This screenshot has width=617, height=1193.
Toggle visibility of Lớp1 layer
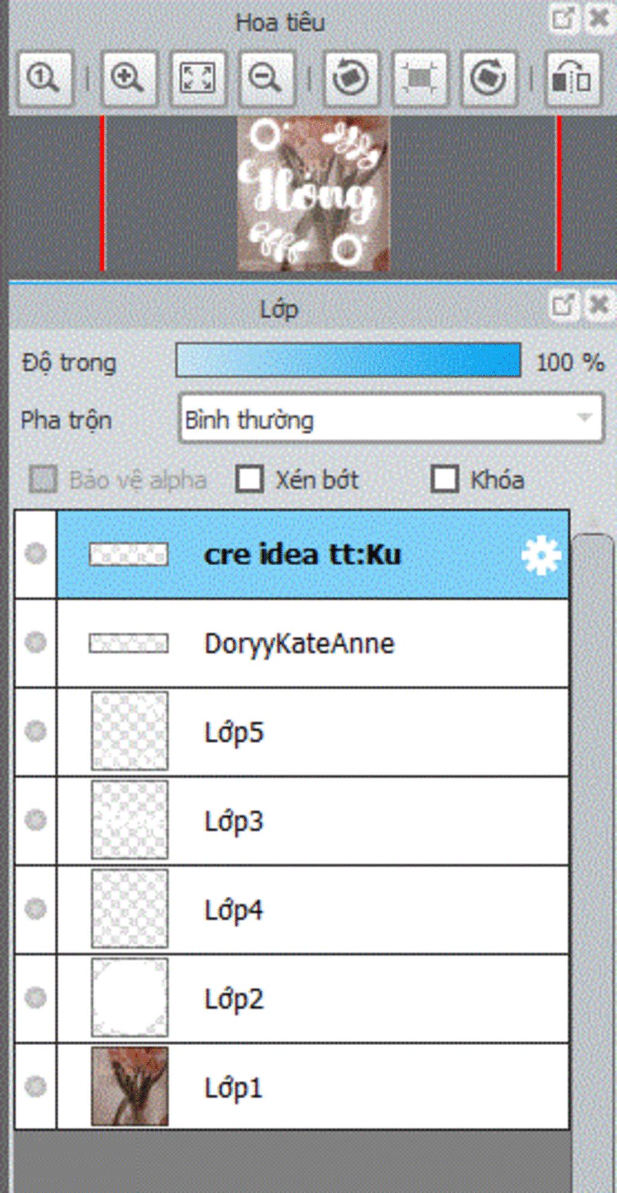tap(36, 1086)
